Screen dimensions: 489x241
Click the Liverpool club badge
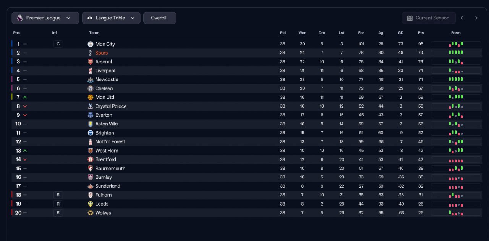coord(91,71)
